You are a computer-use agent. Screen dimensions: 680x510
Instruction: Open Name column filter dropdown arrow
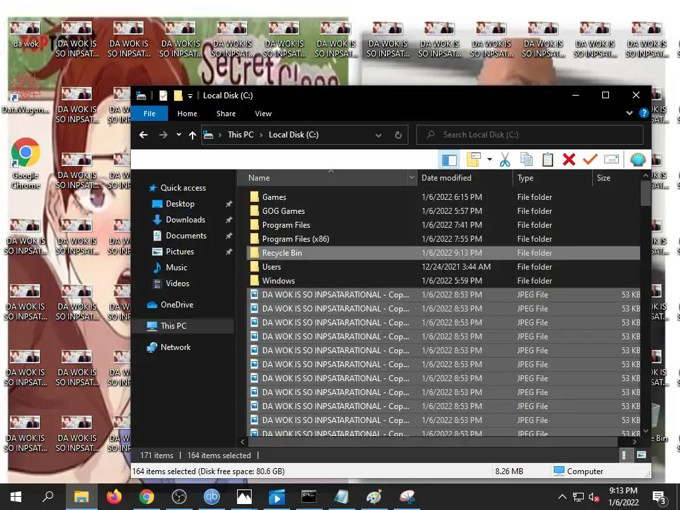411,178
